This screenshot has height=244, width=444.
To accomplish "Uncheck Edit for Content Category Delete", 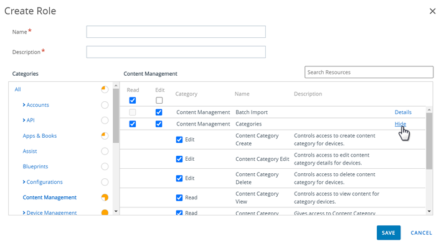I will pos(179,178).
